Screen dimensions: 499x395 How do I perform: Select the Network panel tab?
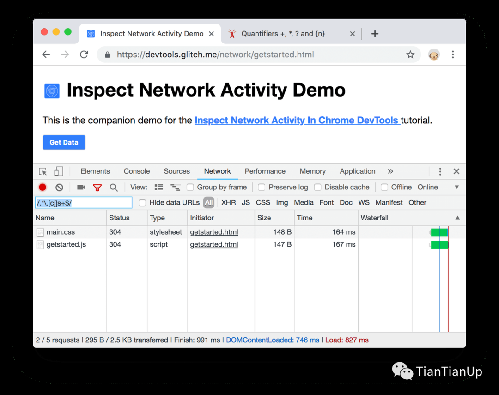coord(217,171)
